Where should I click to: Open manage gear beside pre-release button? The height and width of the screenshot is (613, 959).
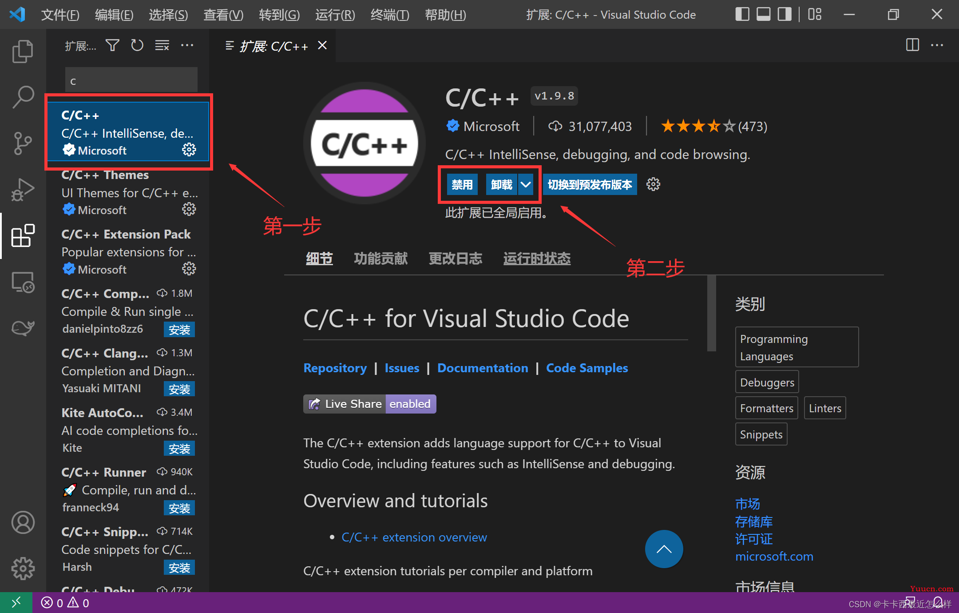(x=653, y=184)
